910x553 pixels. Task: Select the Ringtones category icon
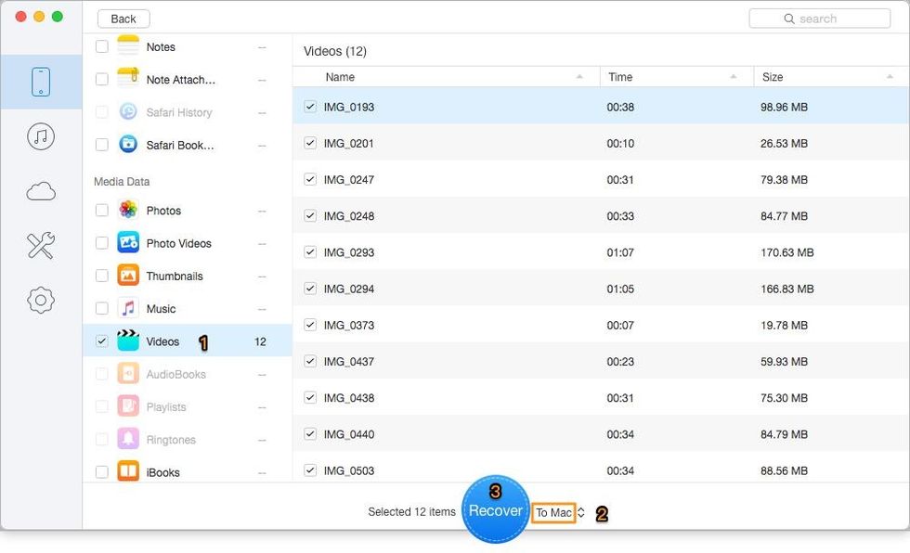point(127,439)
